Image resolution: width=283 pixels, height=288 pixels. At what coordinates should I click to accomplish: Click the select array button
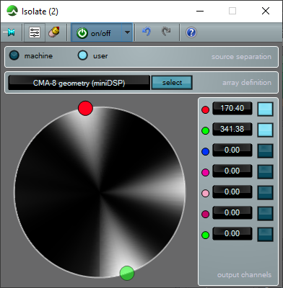[172, 83]
